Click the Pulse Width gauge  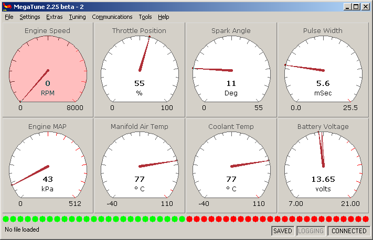tap(323, 70)
